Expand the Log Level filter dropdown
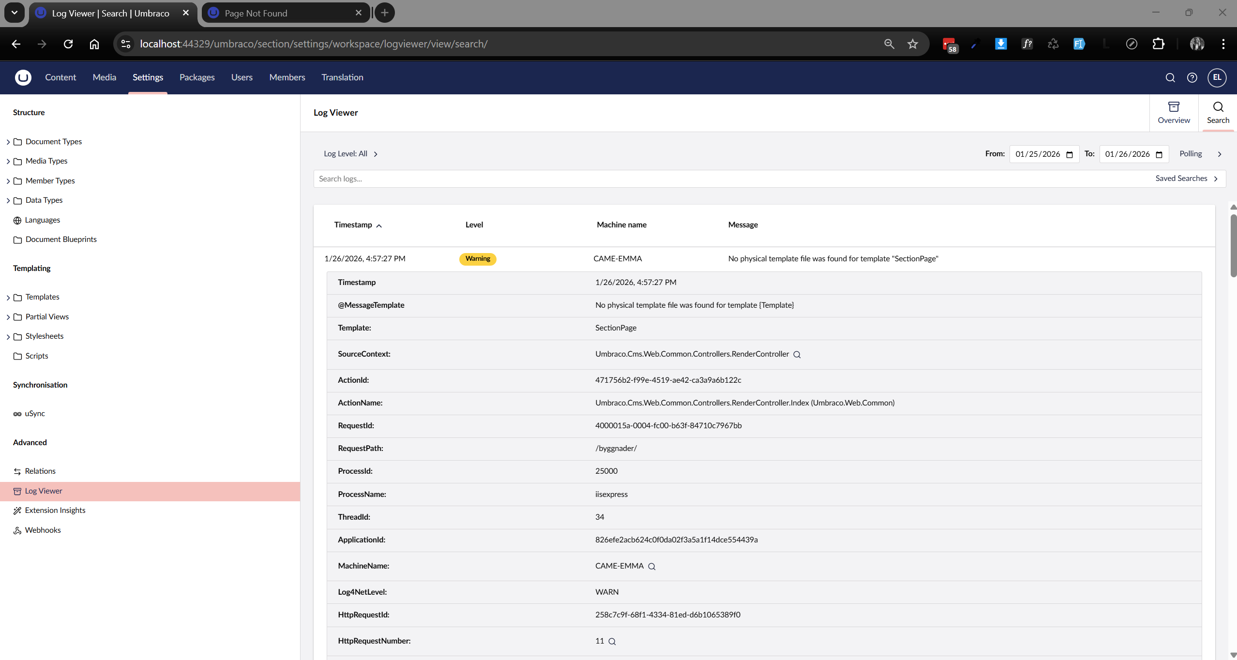Viewport: 1237px width, 660px height. 350,154
